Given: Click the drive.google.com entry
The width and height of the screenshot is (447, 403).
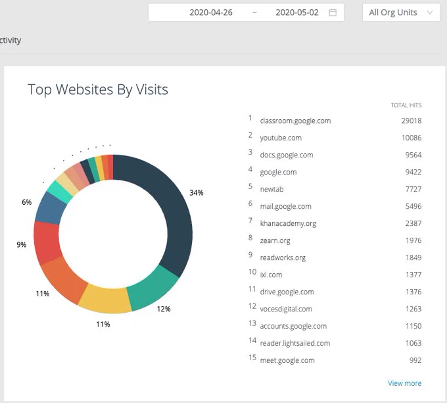Looking at the screenshot, I should click(287, 292).
